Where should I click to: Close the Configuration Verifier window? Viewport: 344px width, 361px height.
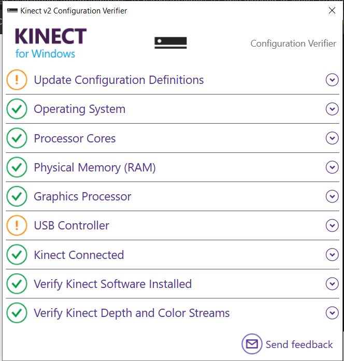pyautogui.click(x=332, y=10)
